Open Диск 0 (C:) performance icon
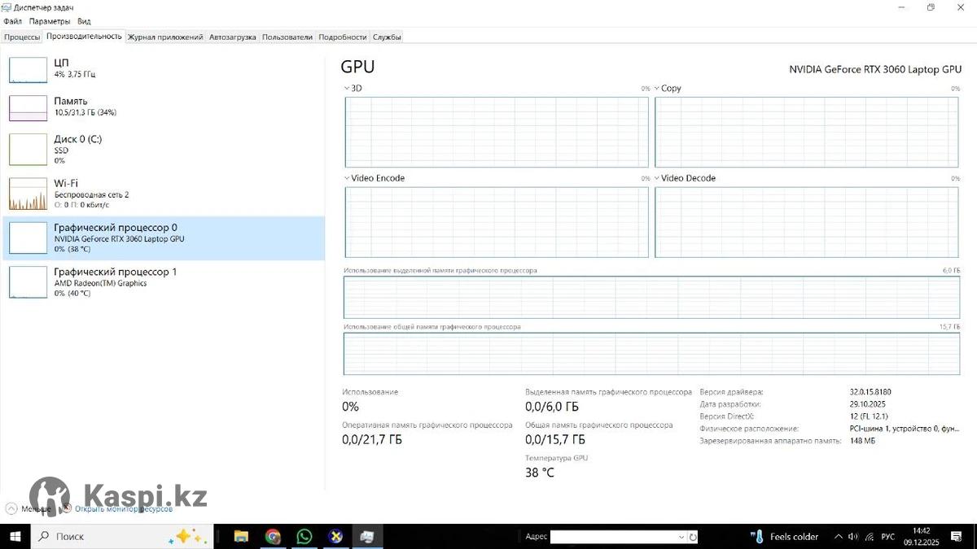The height and width of the screenshot is (549, 977). [x=28, y=149]
